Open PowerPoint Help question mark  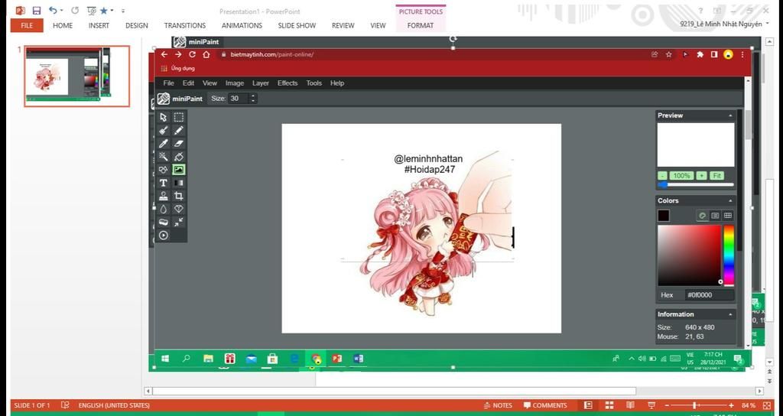[701, 11]
